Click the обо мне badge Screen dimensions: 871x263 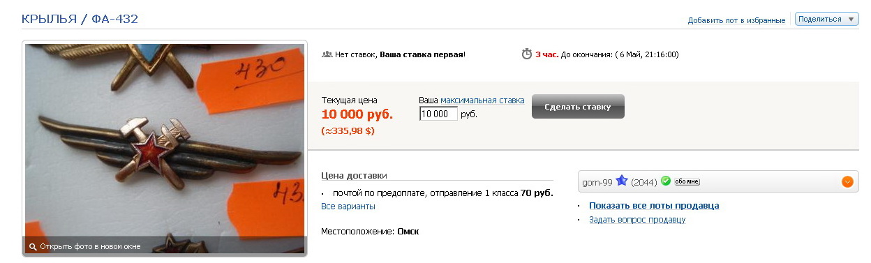(687, 182)
